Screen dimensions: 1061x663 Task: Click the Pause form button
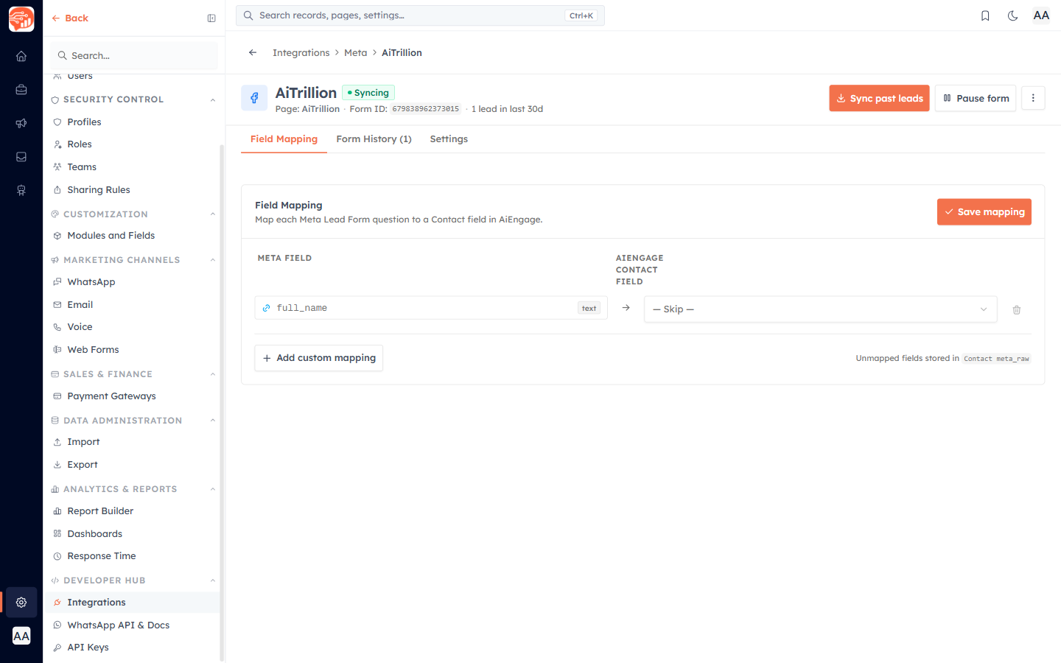click(x=976, y=98)
